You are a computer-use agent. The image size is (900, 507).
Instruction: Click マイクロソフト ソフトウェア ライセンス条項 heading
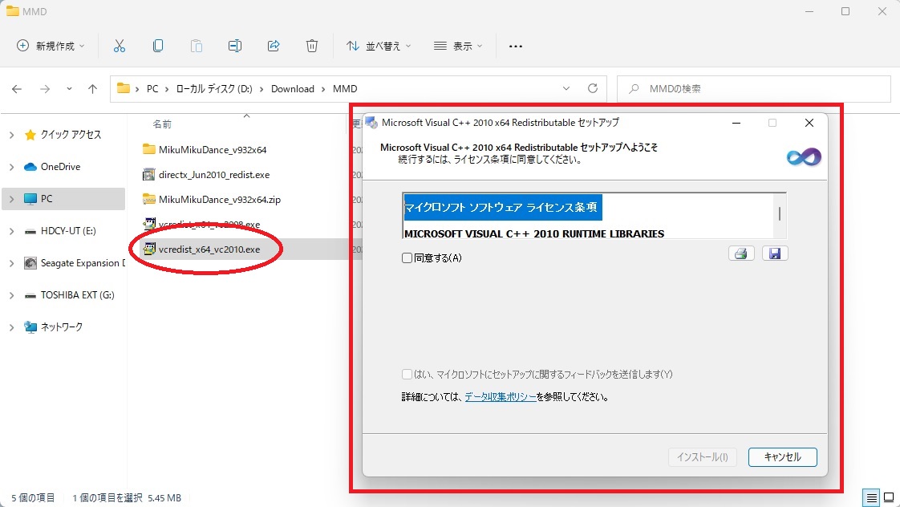pos(501,207)
